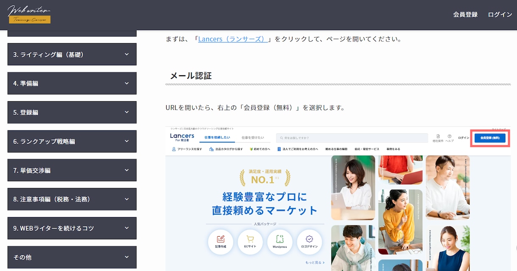The width and height of the screenshot is (517, 271).
Task: Click 初めての方へ in the Lancers screenshot
Action: tap(260, 149)
